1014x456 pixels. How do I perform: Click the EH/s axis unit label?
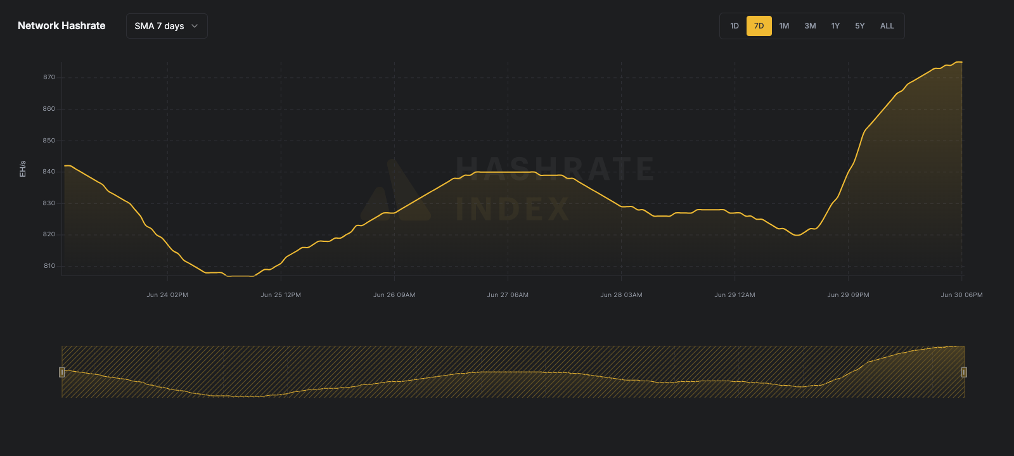[23, 168]
